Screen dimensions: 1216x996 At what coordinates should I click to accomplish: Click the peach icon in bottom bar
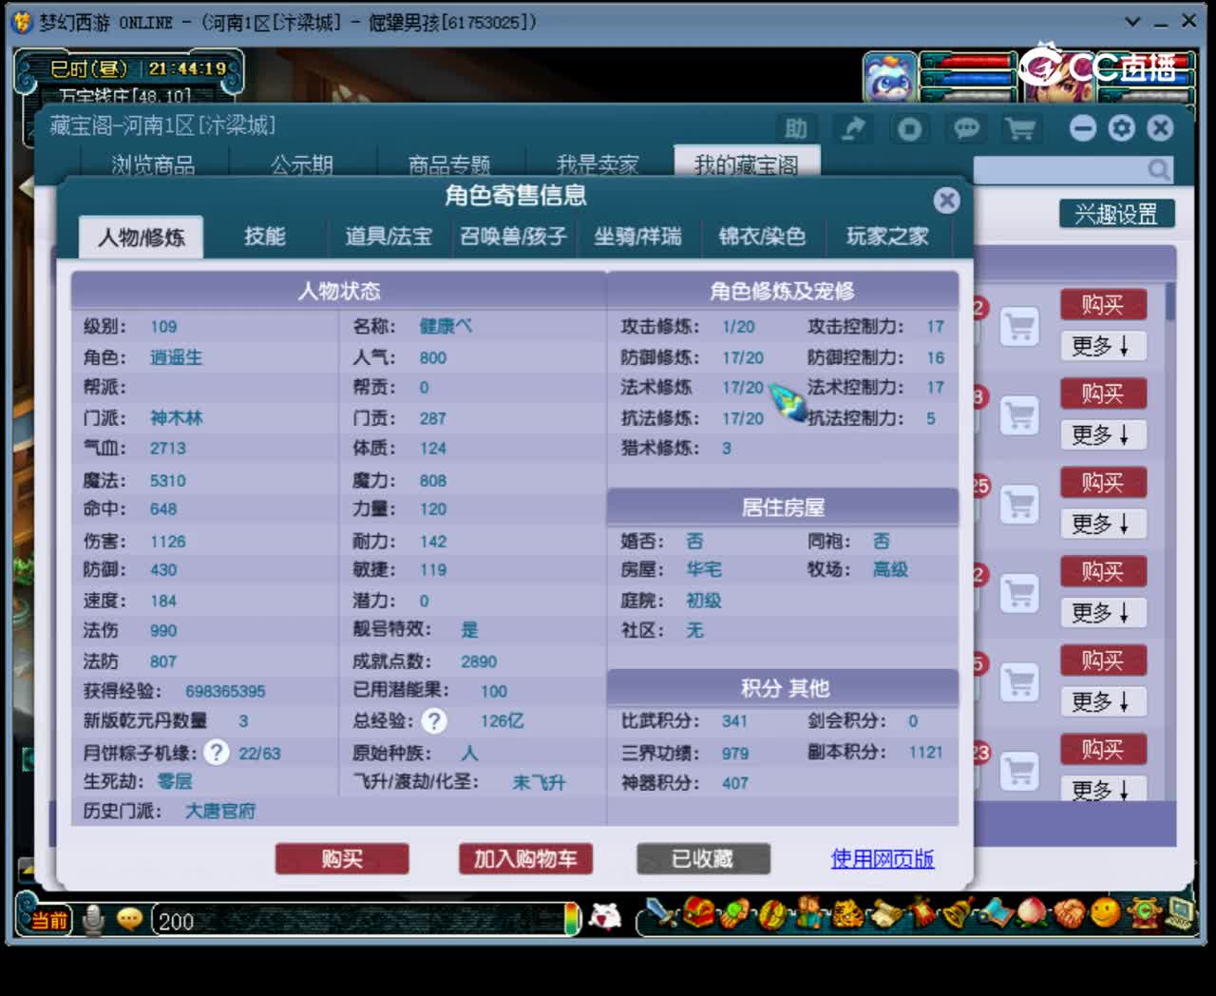pos(1034,913)
